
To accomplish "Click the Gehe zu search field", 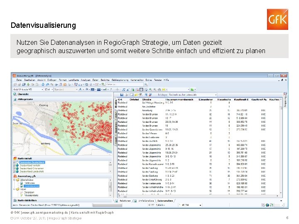I will tap(124, 84).
